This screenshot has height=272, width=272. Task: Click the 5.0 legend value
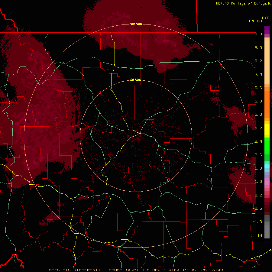(x=258, y=115)
